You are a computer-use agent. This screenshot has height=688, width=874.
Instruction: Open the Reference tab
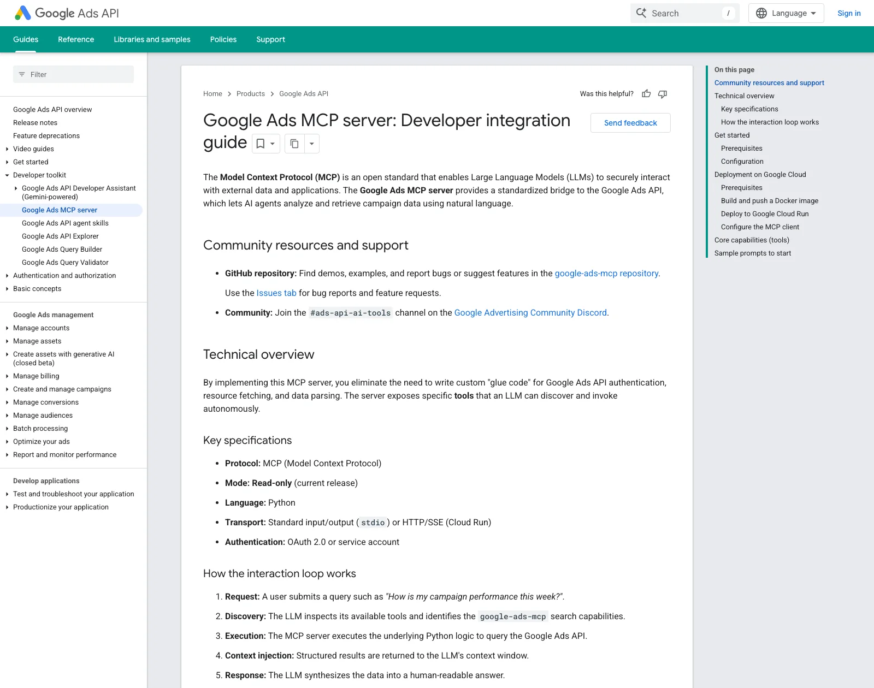(x=76, y=39)
